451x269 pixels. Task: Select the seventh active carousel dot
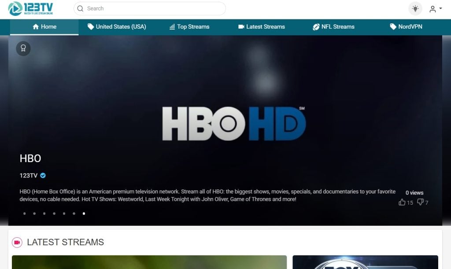84,214
